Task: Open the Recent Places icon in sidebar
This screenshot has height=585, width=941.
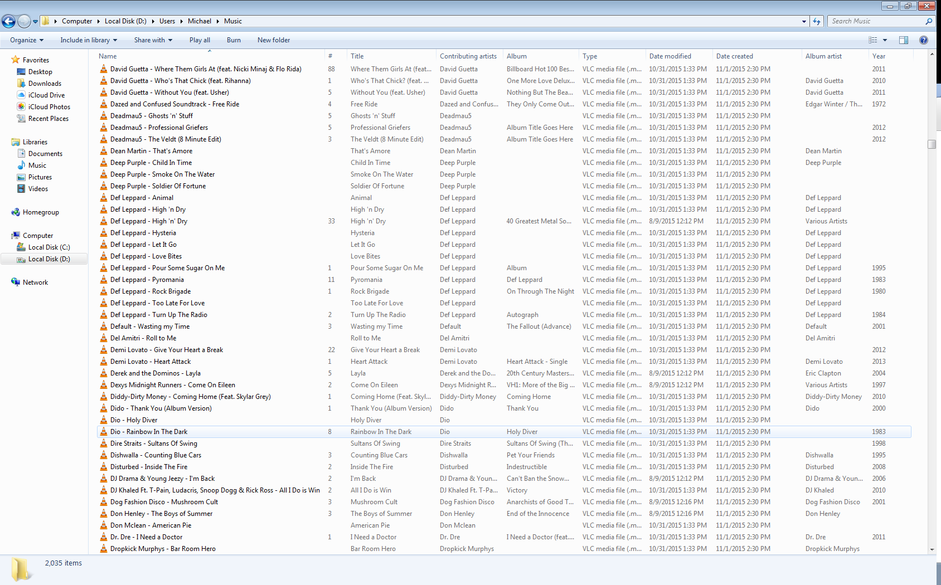Action: coord(22,119)
